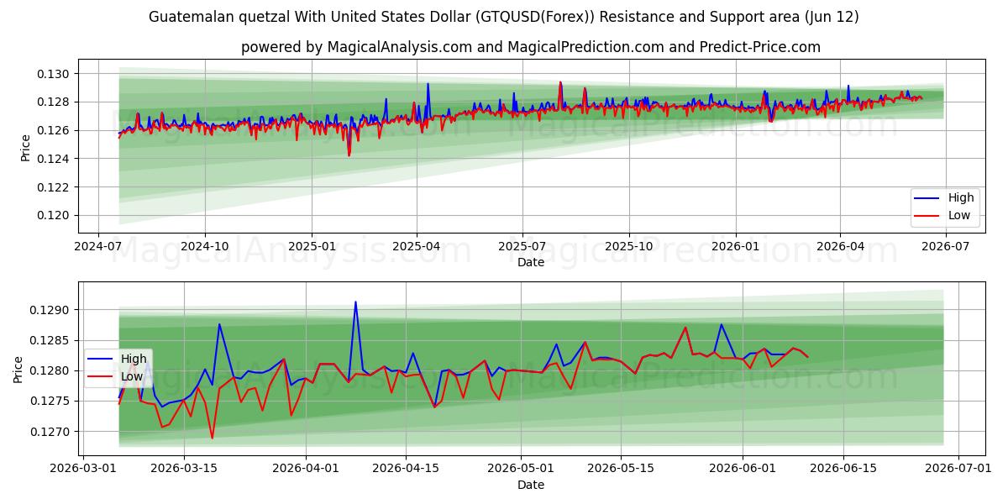The image size is (1008, 504).
Task: Click the 2026-04-01 x-axis tick label
Action: (x=305, y=469)
